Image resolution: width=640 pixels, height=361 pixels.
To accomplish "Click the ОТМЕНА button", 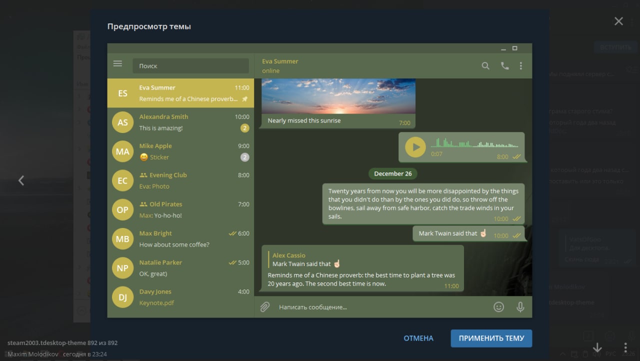I will pos(418,338).
